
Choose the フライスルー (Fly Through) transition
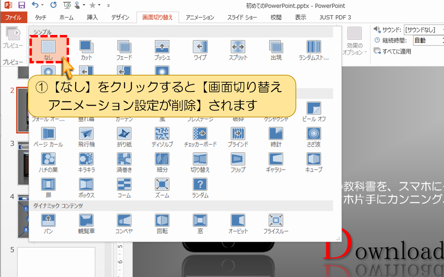coord(276,224)
